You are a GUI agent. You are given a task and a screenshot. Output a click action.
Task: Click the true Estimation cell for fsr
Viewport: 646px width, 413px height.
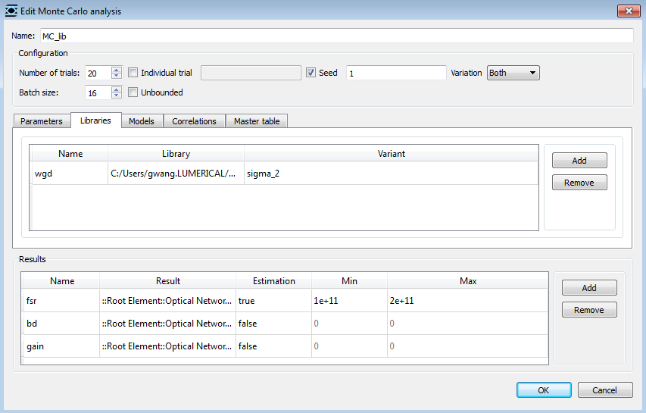point(273,301)
